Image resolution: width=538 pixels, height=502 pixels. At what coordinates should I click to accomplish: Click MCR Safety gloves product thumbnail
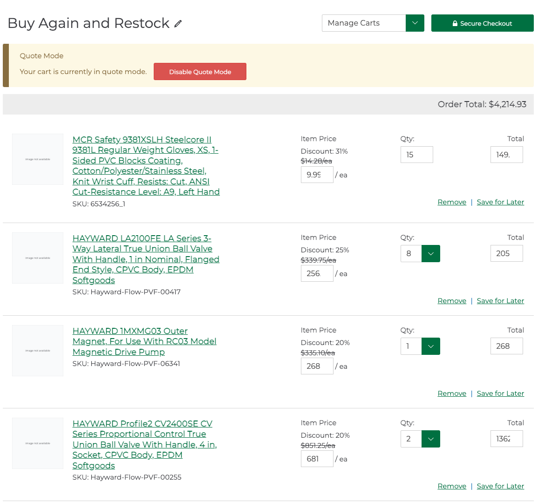click(38, 159)
